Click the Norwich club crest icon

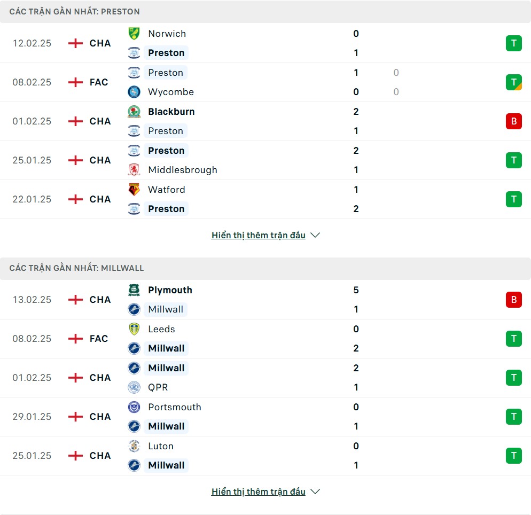tap(134, 34)
